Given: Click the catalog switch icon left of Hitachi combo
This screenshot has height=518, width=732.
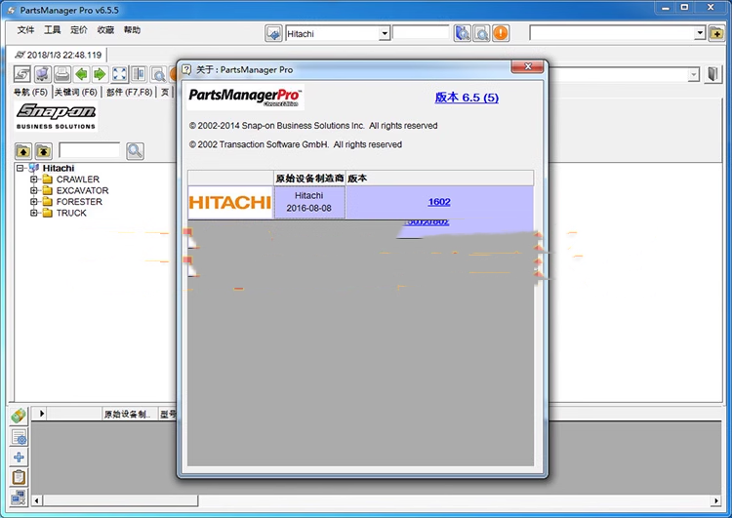Looking at the screenshot, I should tap(273, 33).
